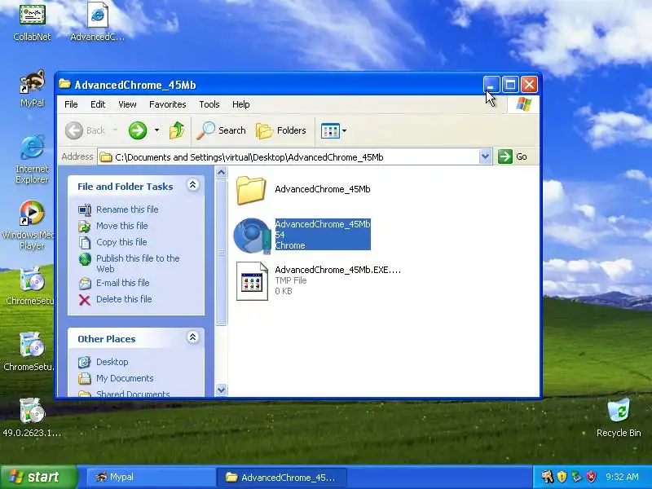This screenshot has height=489, width=652.
Task: Click the Rename this file icon
Action: coord(85,210)
